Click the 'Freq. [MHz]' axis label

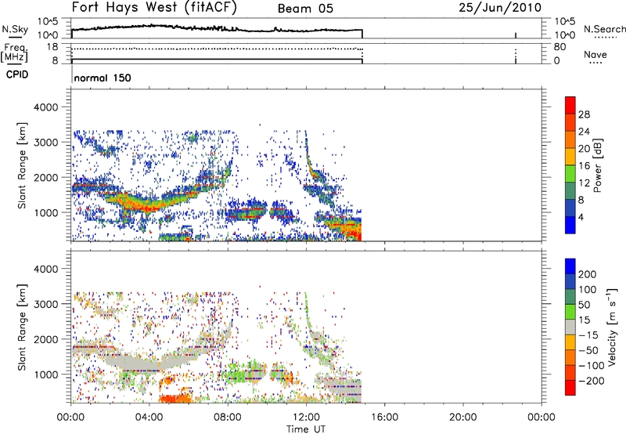tap(14, 53)
